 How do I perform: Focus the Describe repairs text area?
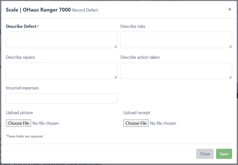[61, 71]
